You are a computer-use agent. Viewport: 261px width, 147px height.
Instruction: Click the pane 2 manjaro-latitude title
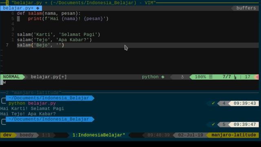(x=36, y=93)
